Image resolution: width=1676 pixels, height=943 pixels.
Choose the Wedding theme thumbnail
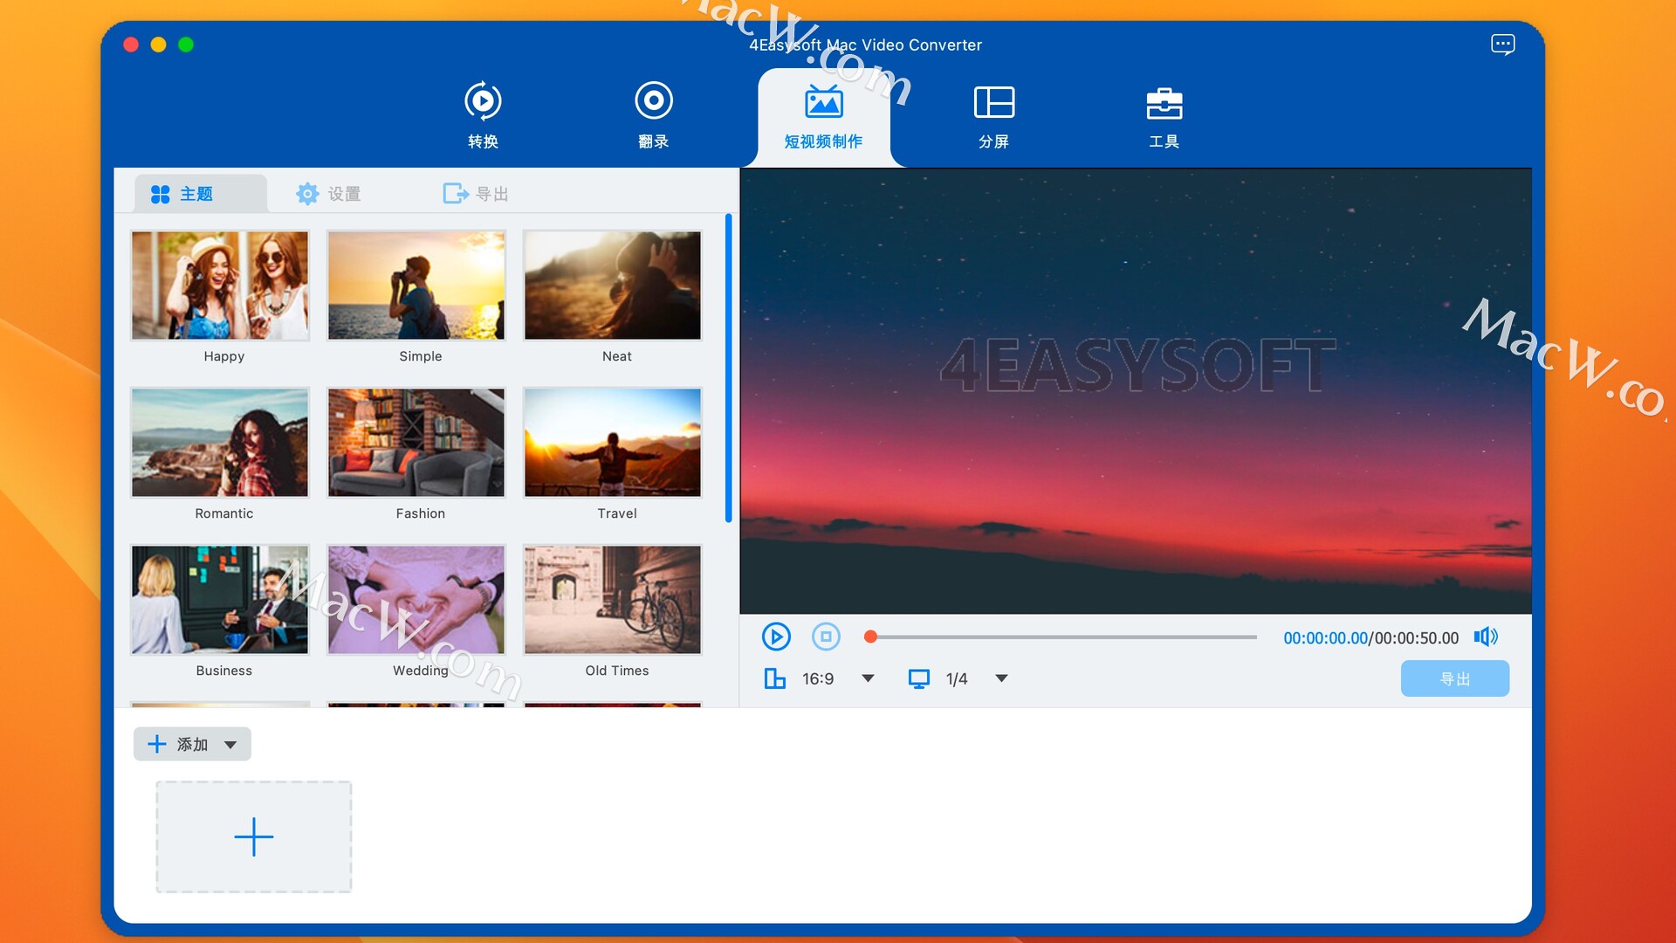pos(416,600)
